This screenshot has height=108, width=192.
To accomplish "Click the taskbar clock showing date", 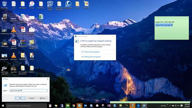I will coord(187,106).
